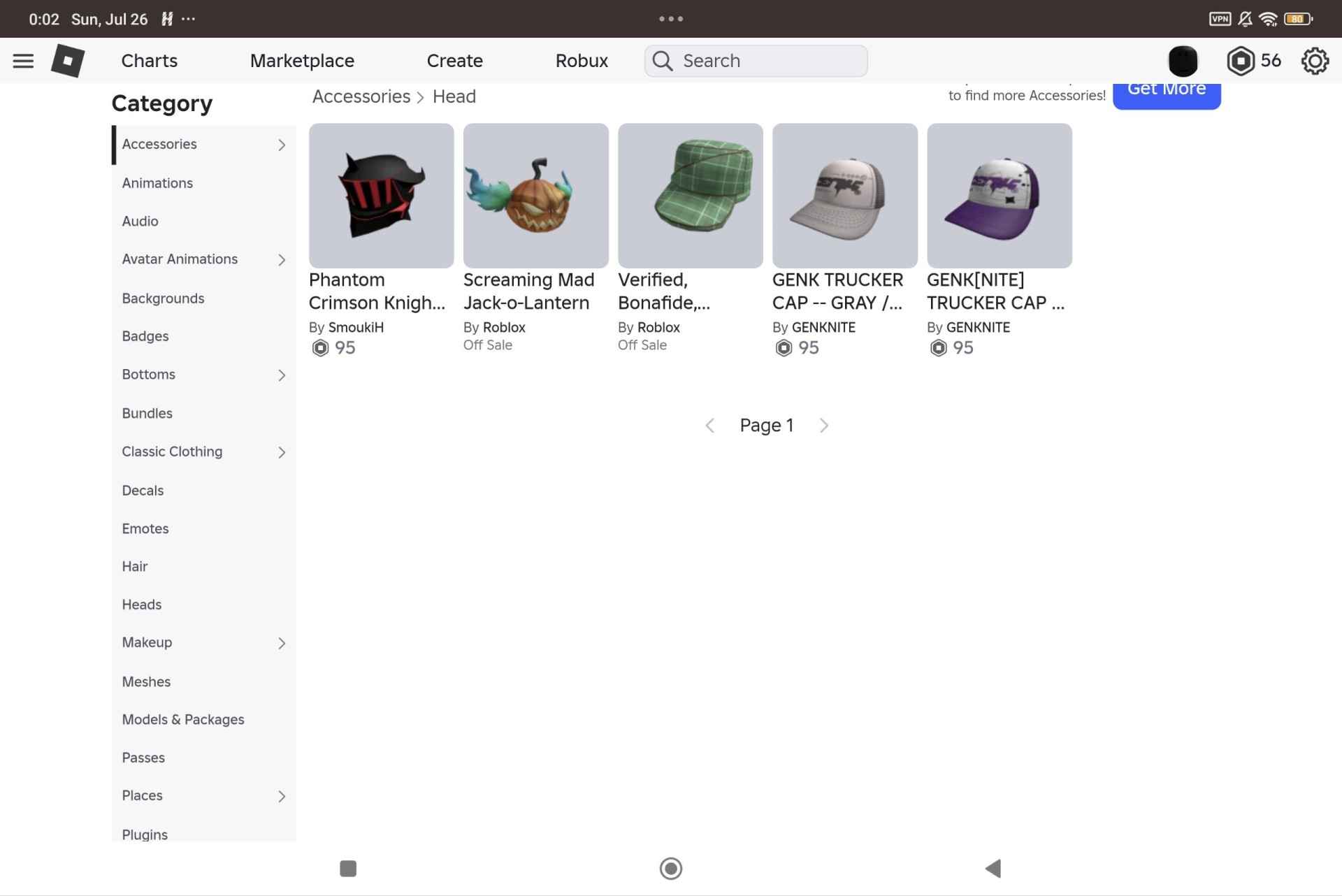Open the Charts tab

click(x=149, y=61)
